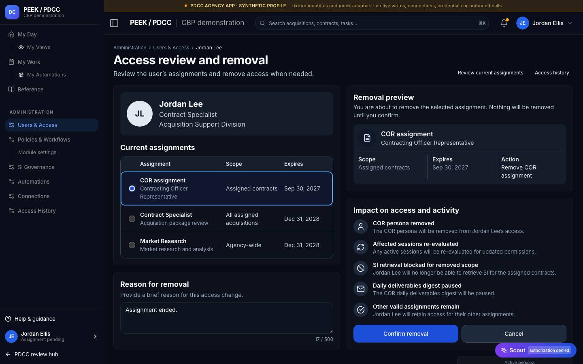This screenshot has height=364, width=583.
Task: Click Confirm removal button
Action: [406, 334]
